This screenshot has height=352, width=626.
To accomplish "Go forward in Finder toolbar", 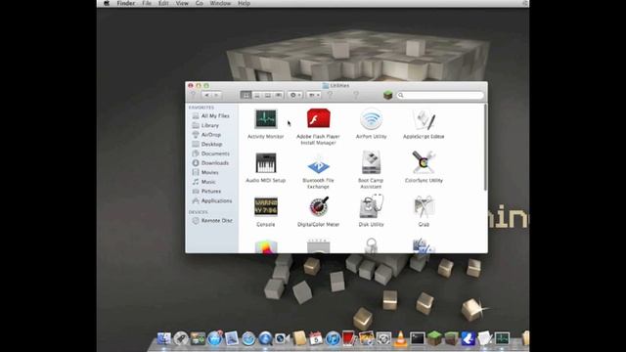I will (217, 95).
